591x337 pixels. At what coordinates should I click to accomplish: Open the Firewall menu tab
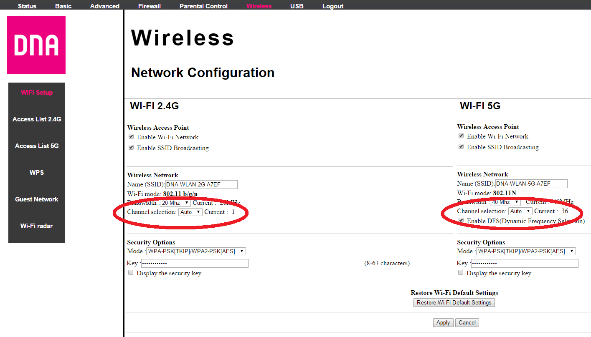point(150,6)
